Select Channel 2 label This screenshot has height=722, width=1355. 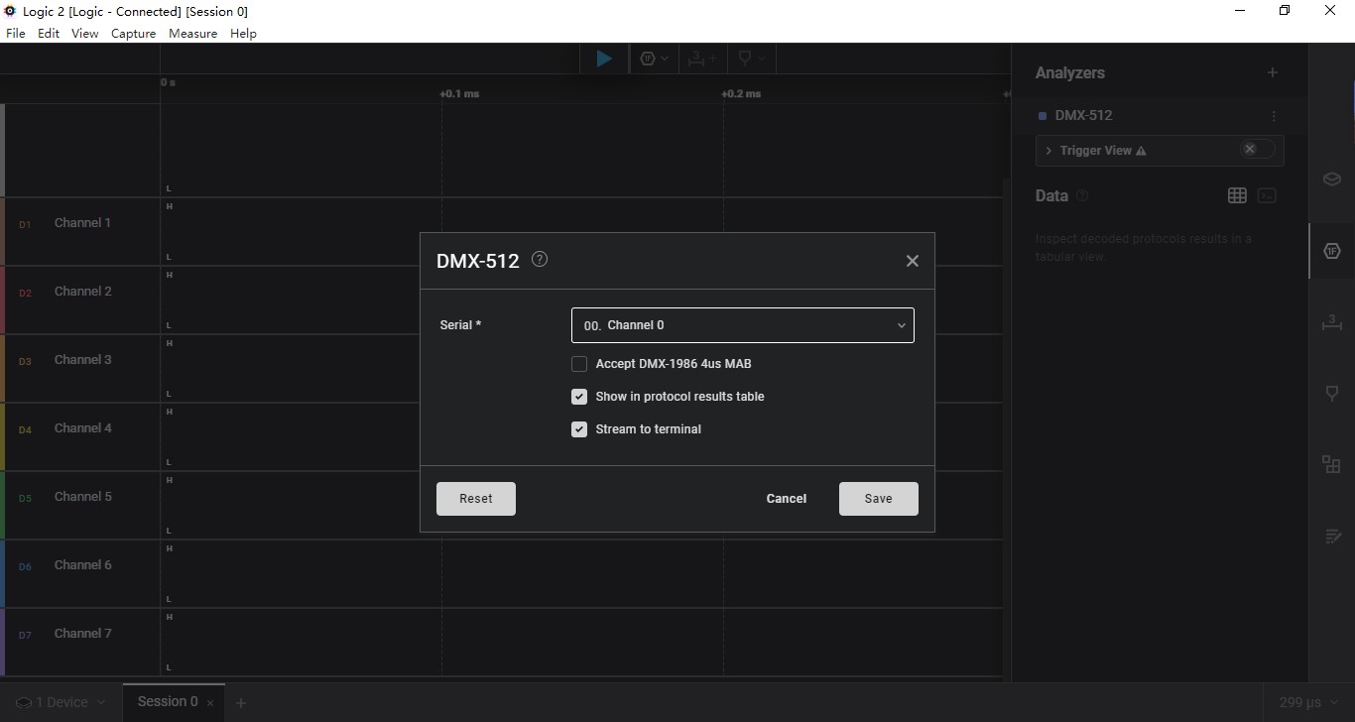[x=82, y=292]
